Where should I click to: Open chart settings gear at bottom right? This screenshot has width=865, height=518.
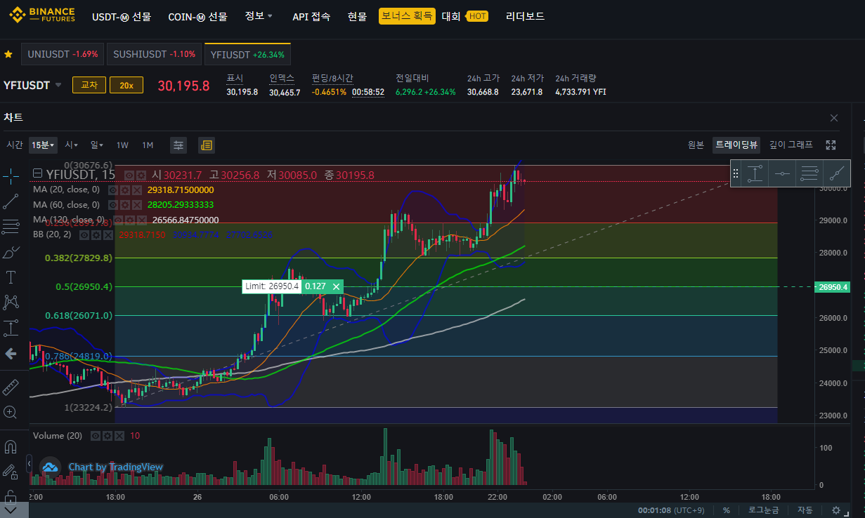pyautogui.click(x=835, y=510)
